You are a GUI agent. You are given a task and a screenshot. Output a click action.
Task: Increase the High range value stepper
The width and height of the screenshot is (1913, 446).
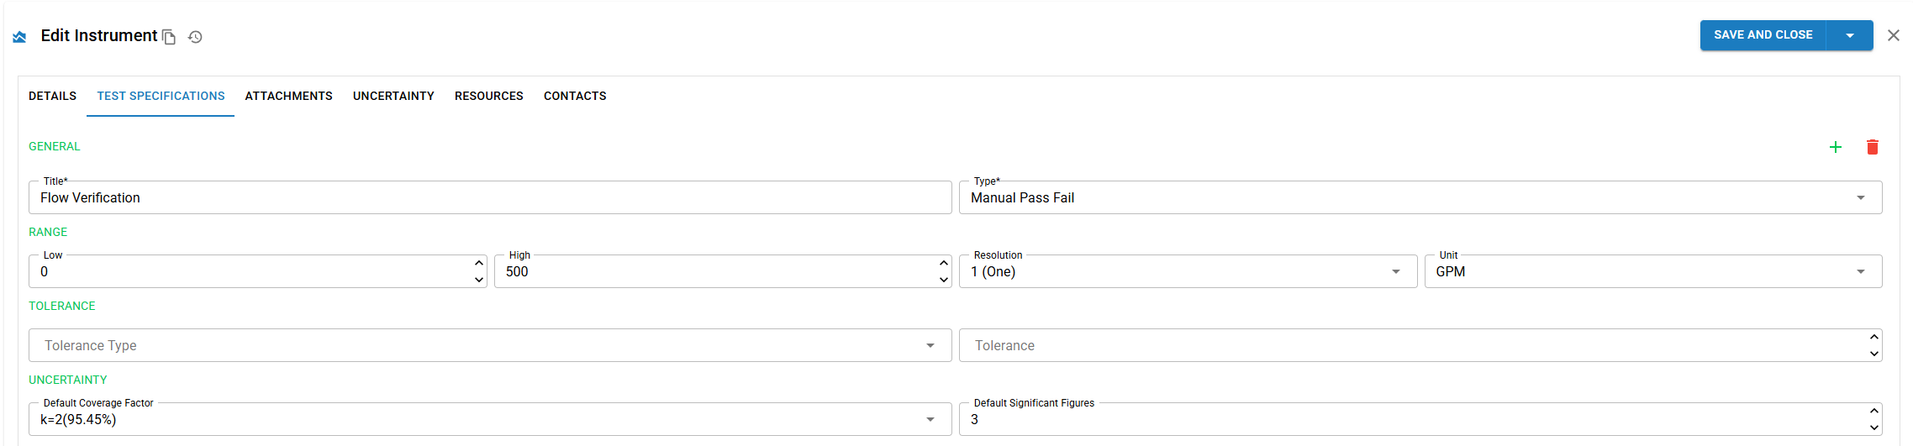pyautogui.click(x=944, y=263)
